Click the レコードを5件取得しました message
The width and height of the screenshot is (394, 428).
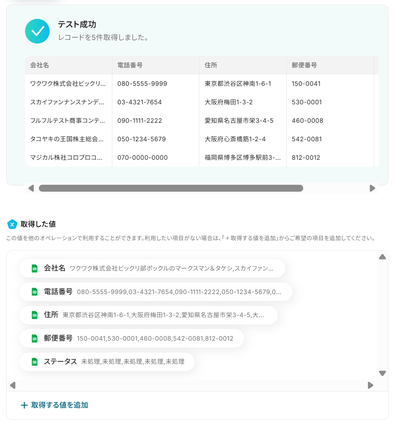[104, 37]
